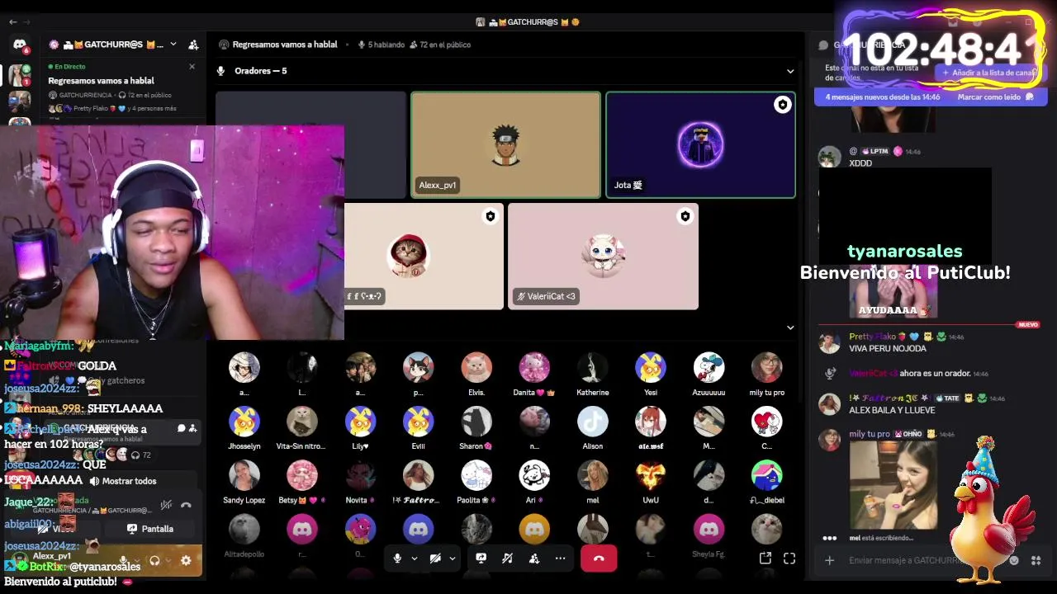Image resolution: width=1057 pixels, height=594 pixels.
Task: Open Paolita audience member avatar
Action: click(476, 475)
